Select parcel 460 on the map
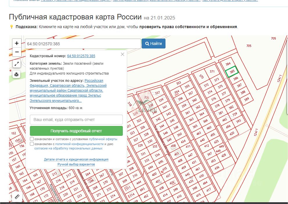This screenshot has width=288, height=204. 209,128
